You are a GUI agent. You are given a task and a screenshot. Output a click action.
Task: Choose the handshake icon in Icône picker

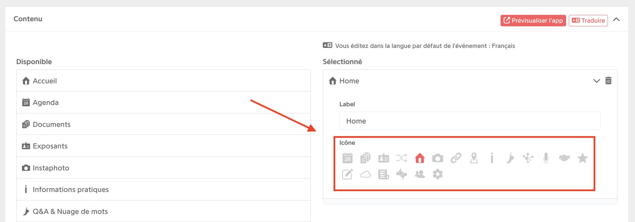pyautogui.click(x=564, y=158)
